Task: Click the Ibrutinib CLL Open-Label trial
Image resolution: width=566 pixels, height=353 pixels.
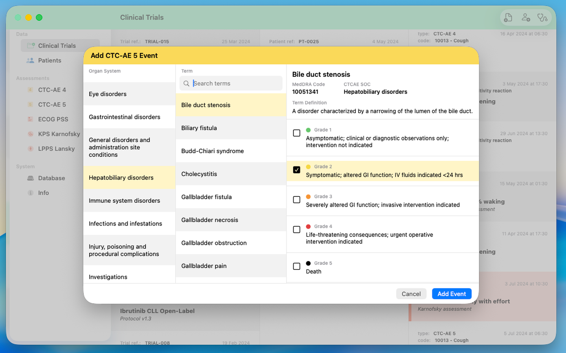Action: coord(157,311)
